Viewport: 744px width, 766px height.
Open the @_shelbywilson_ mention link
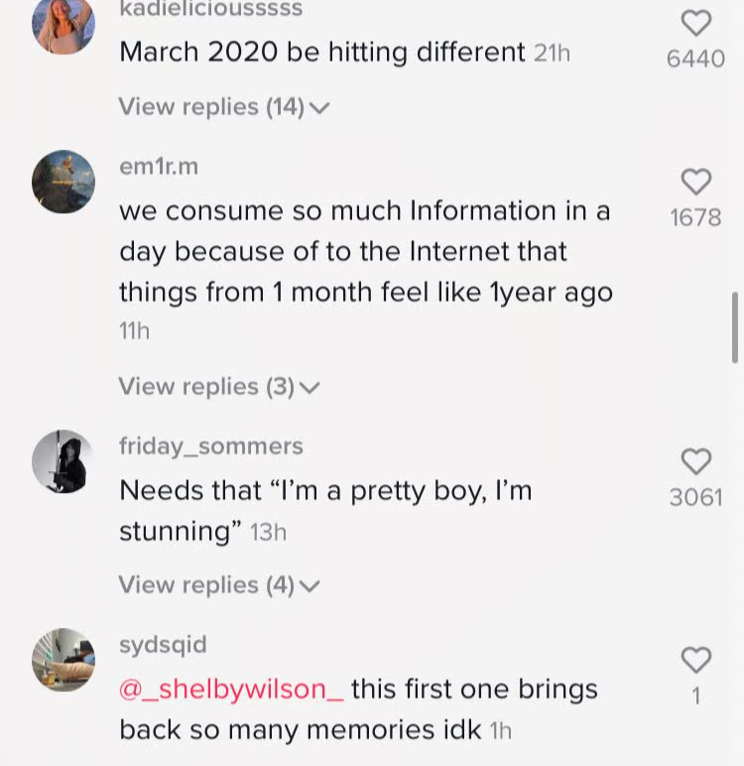point(231,689)
